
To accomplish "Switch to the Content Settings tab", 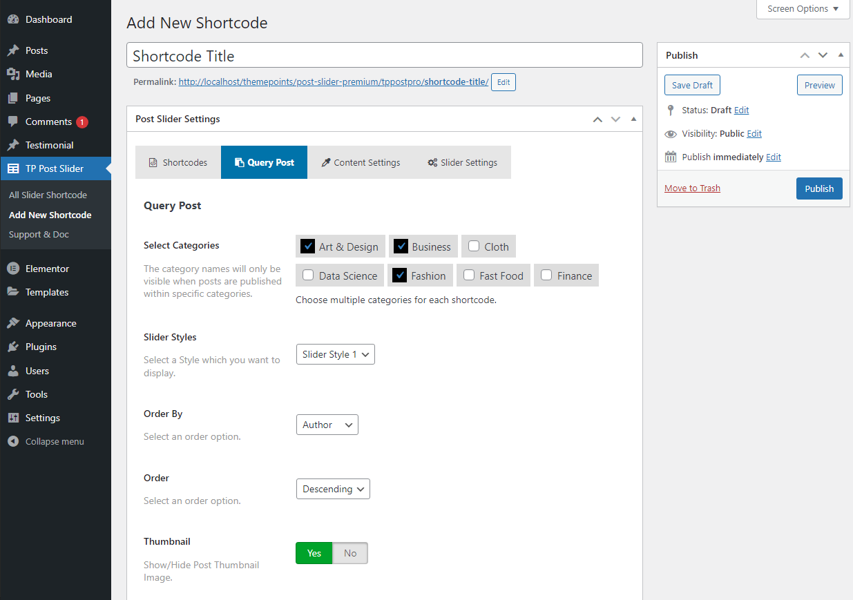I will pyautogui.click(x=360, y=162).
